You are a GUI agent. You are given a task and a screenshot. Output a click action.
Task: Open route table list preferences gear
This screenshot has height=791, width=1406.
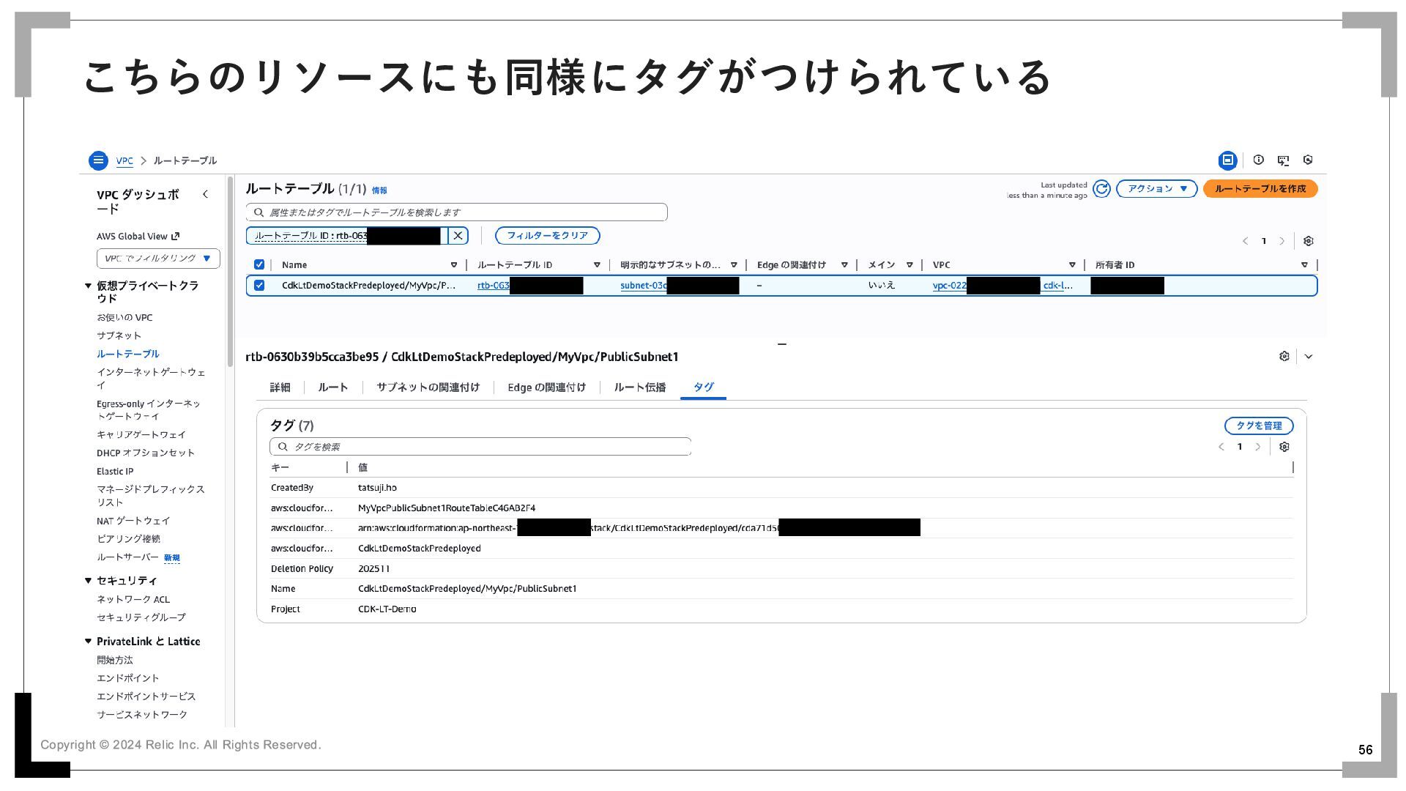1309,241
